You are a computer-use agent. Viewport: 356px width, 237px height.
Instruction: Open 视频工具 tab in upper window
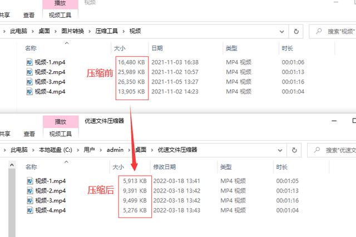(x=60, y=15)
